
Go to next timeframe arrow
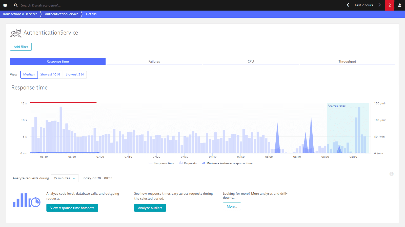click(x=380, y=5)
